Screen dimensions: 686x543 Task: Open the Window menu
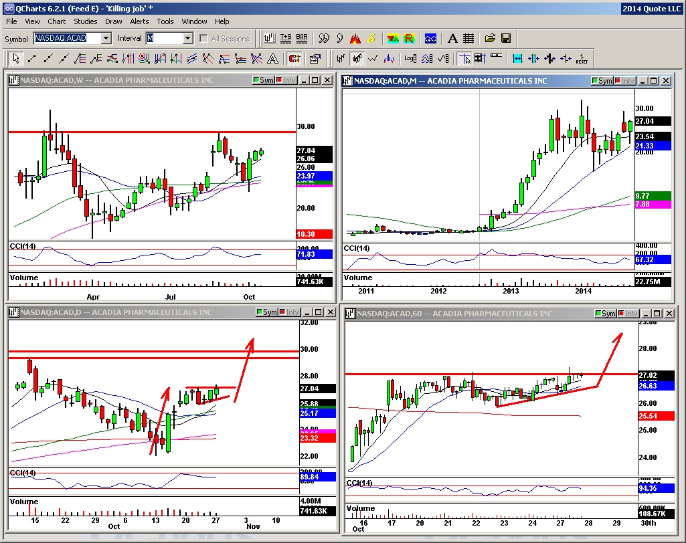tap(194, 21)
